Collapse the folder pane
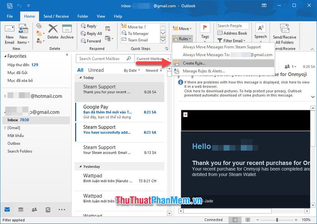Image resolution: width=317 pixels, height=224 pixels. click(x=67, y=54)
